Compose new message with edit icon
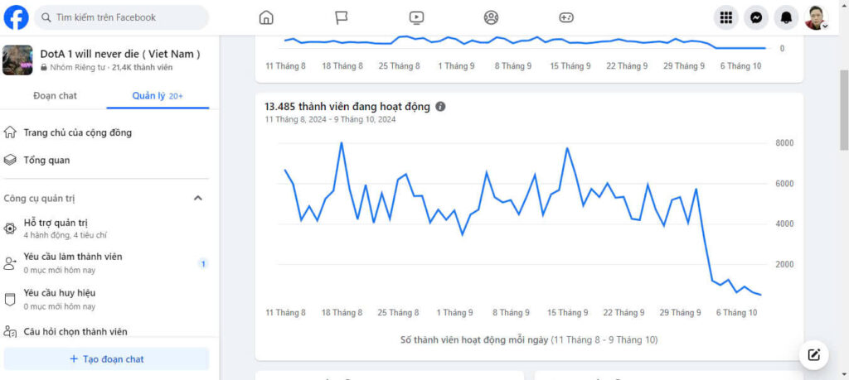 pos(814,355)
